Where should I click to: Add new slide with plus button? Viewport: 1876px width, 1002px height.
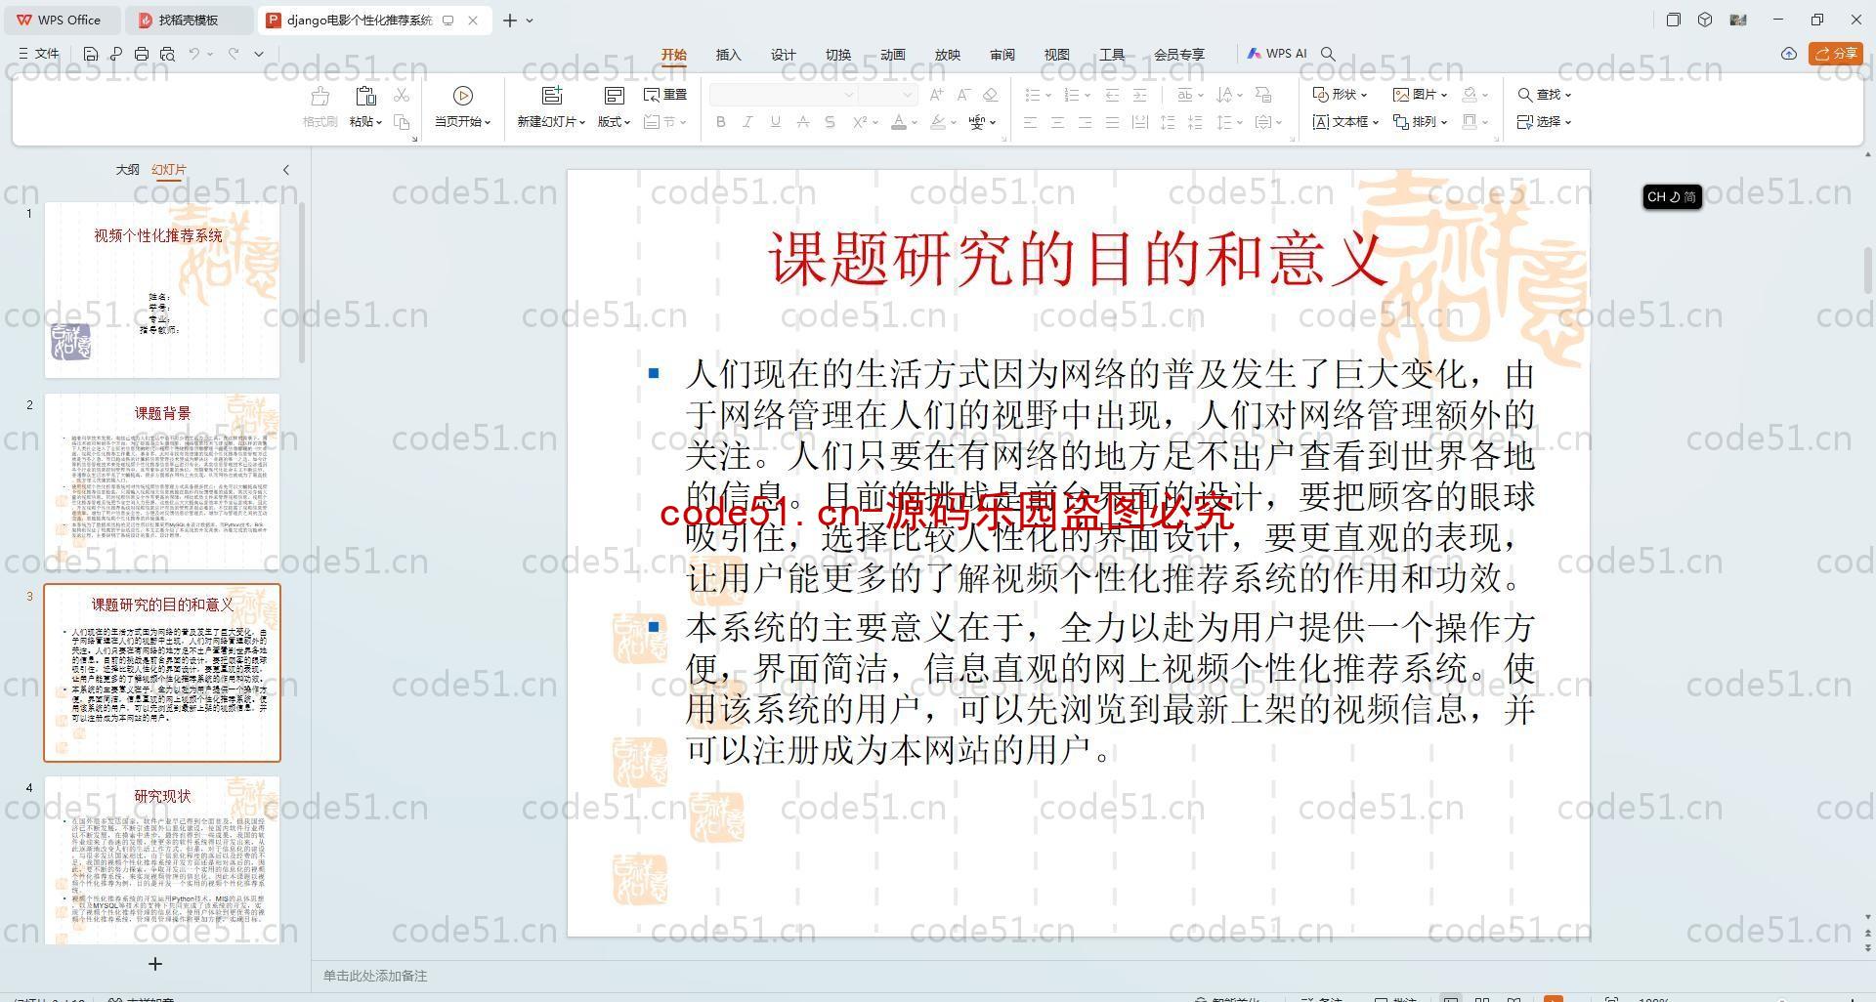(x=154, y=964)
